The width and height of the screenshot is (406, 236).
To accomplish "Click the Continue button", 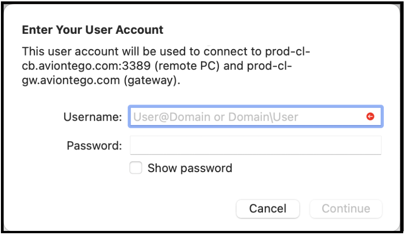I will coord(346,209).
